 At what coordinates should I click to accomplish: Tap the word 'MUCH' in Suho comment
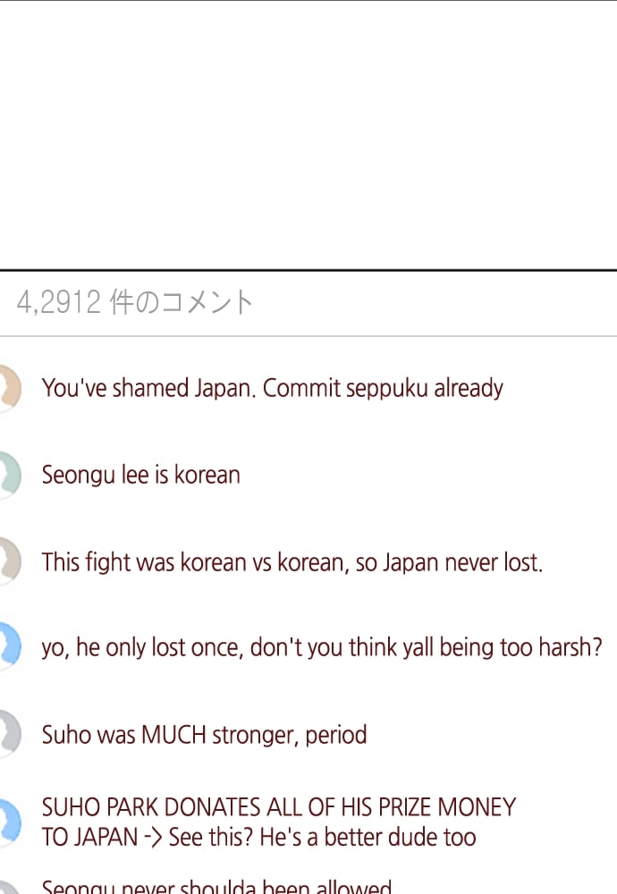pos(173,734)
